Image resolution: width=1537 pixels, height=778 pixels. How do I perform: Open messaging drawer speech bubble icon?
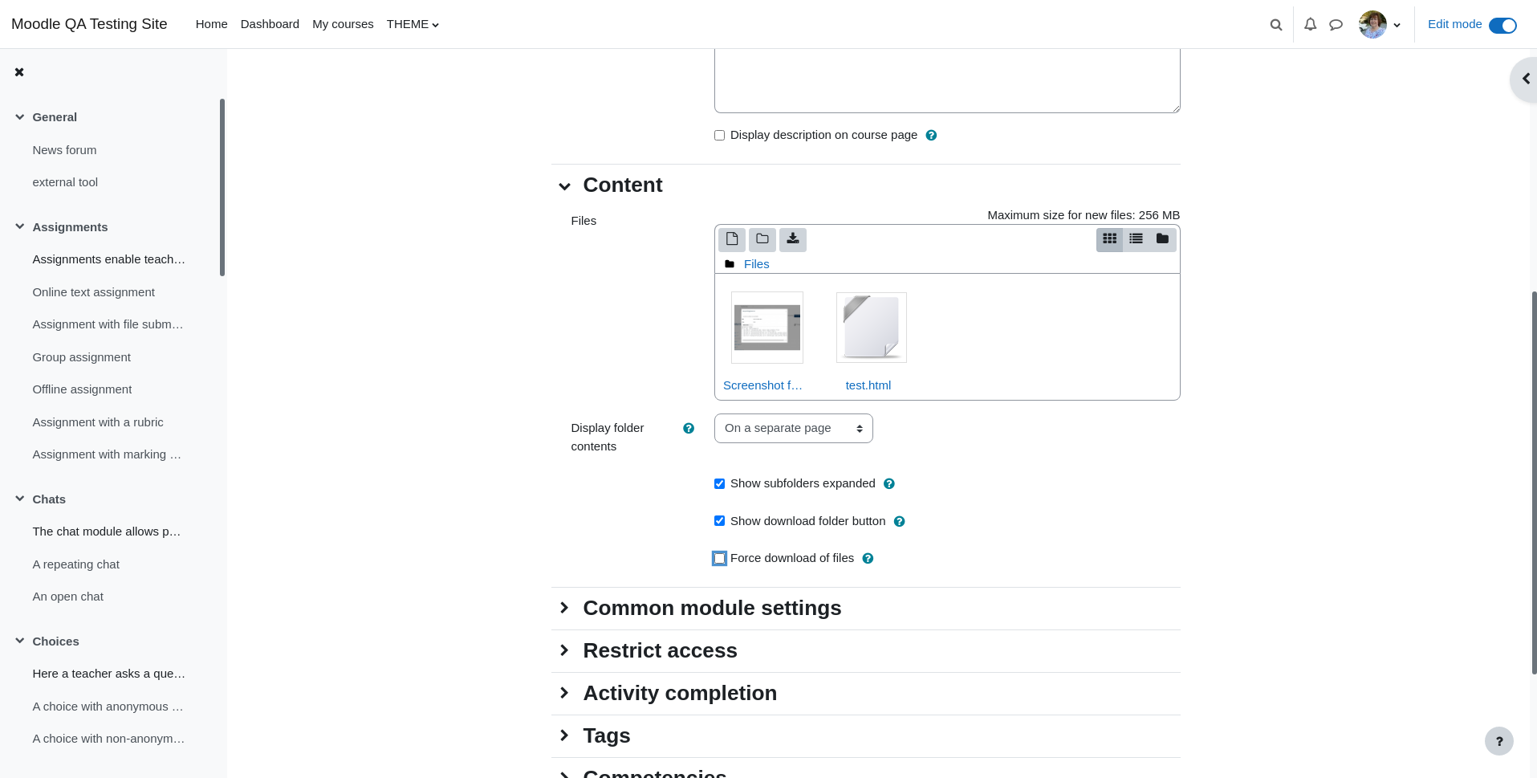point(1336,25)
